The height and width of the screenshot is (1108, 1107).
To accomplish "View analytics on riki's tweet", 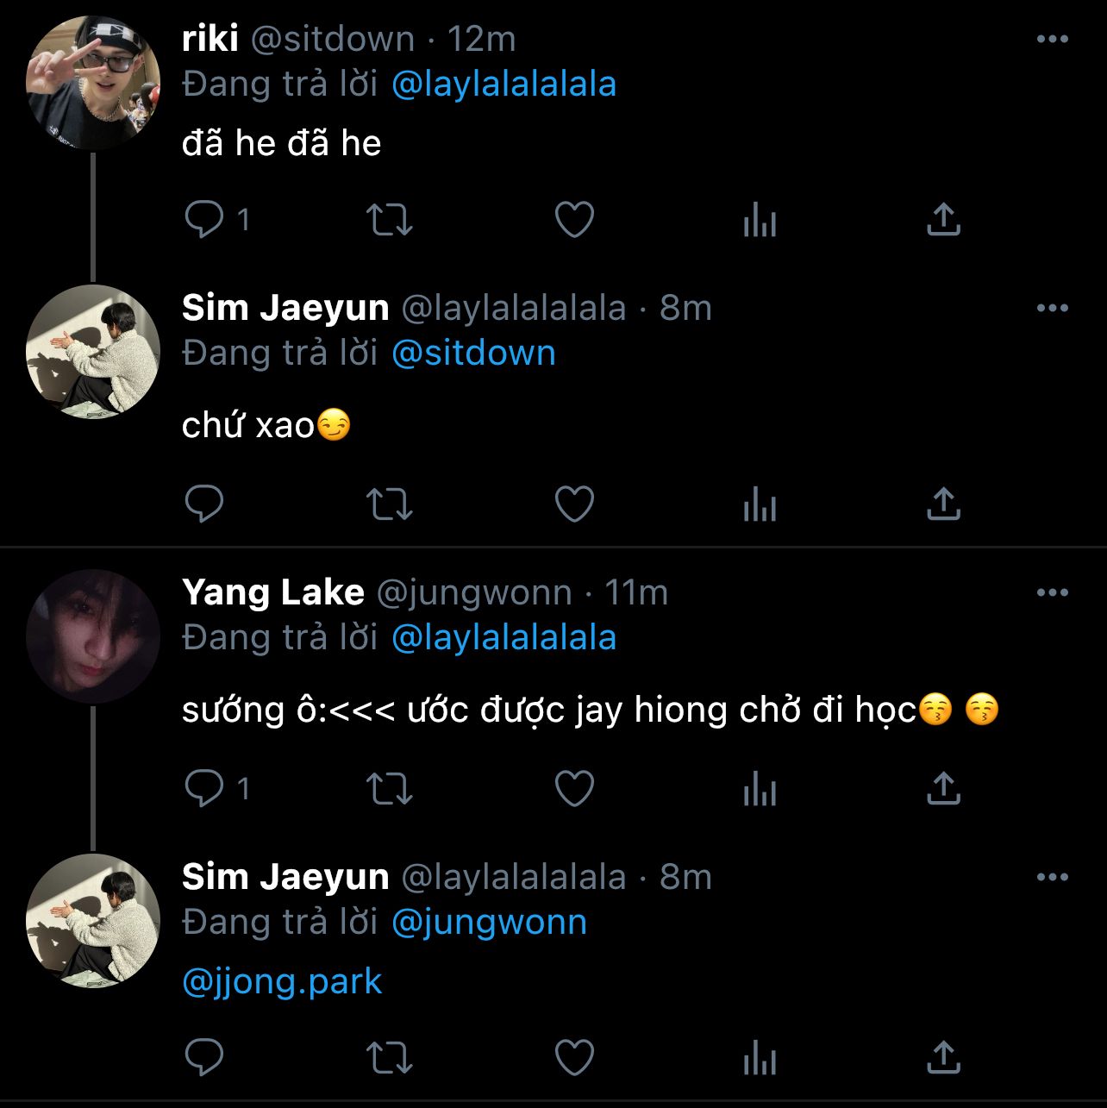I will click(x=760, y=219).
